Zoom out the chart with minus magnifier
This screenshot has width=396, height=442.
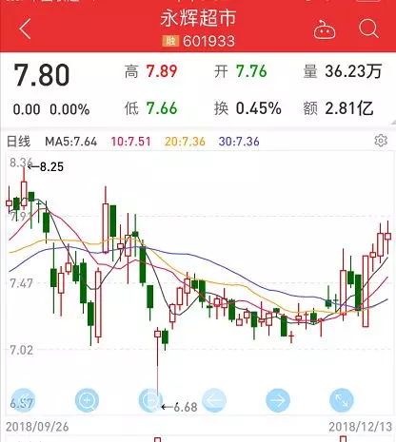point(150,400)
